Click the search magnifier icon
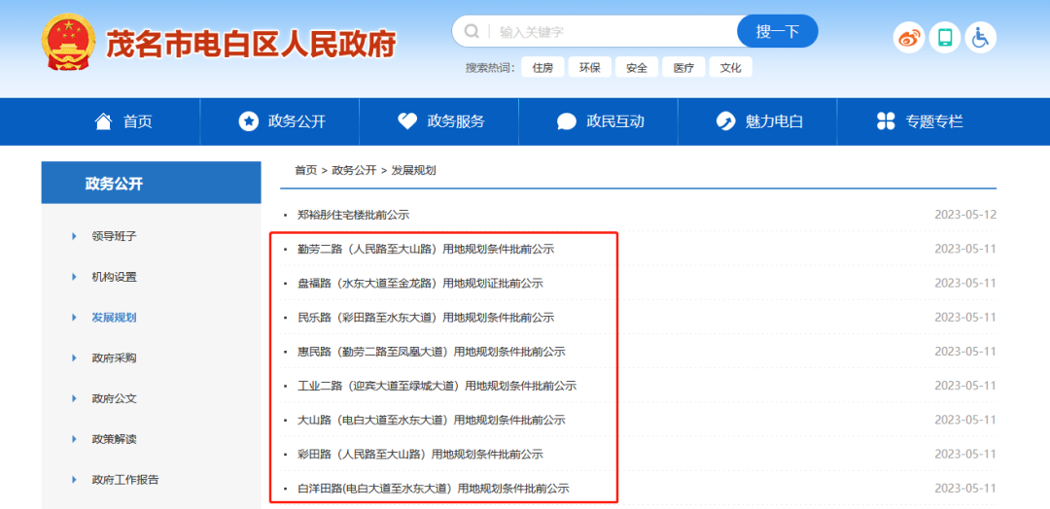1050x509 pixels. click(x=472, y=31)
